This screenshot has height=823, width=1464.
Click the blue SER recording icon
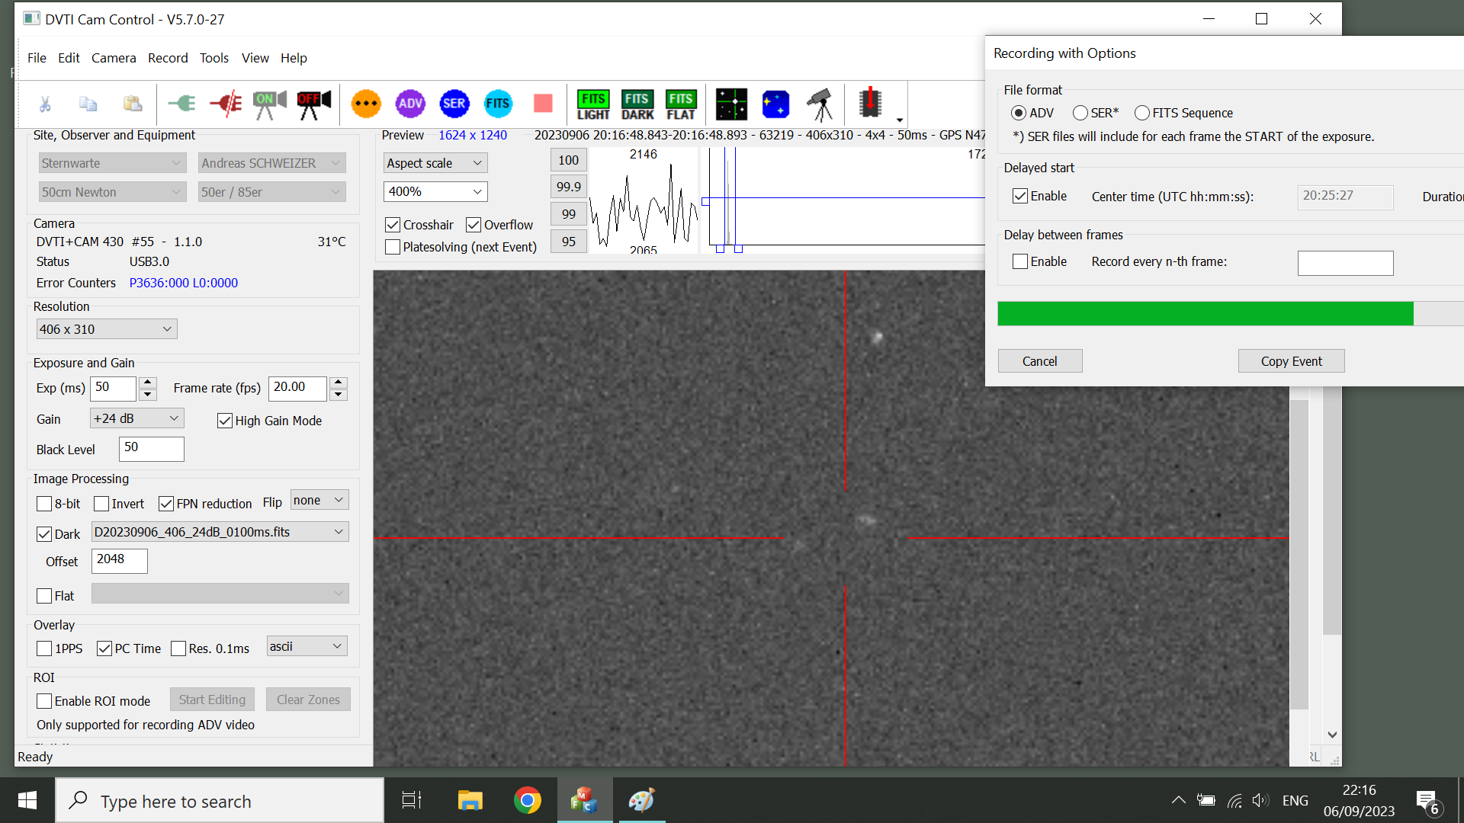click(454, 104)
